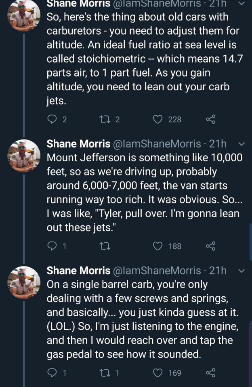
Task: Like the tweet with 228 likes
Action: (x=159, y=119)
